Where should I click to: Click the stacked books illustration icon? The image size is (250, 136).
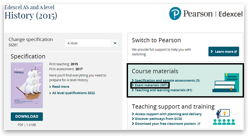click(224, 82)
